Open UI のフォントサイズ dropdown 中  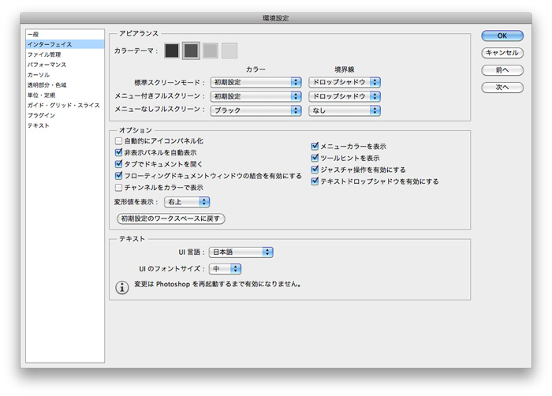click(x=225, y=269)
